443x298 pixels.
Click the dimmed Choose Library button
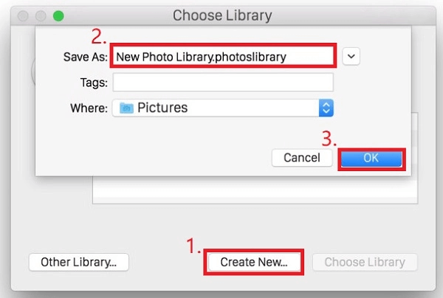tap(365, 262)
